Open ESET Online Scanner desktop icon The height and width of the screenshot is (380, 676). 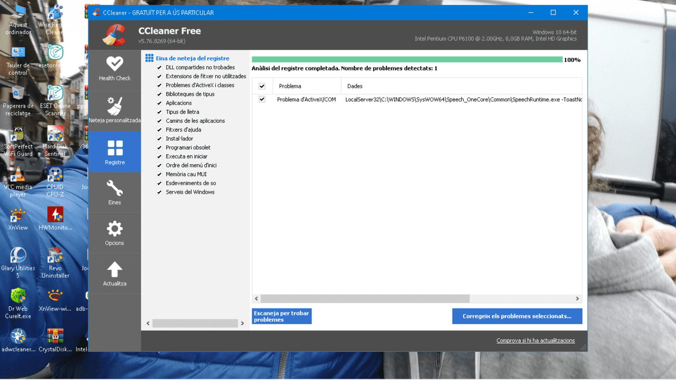pyautogui.click(x=55, y=101)
